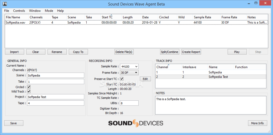
Task: Open the Controls menu
Action: (x=19, y=11)
